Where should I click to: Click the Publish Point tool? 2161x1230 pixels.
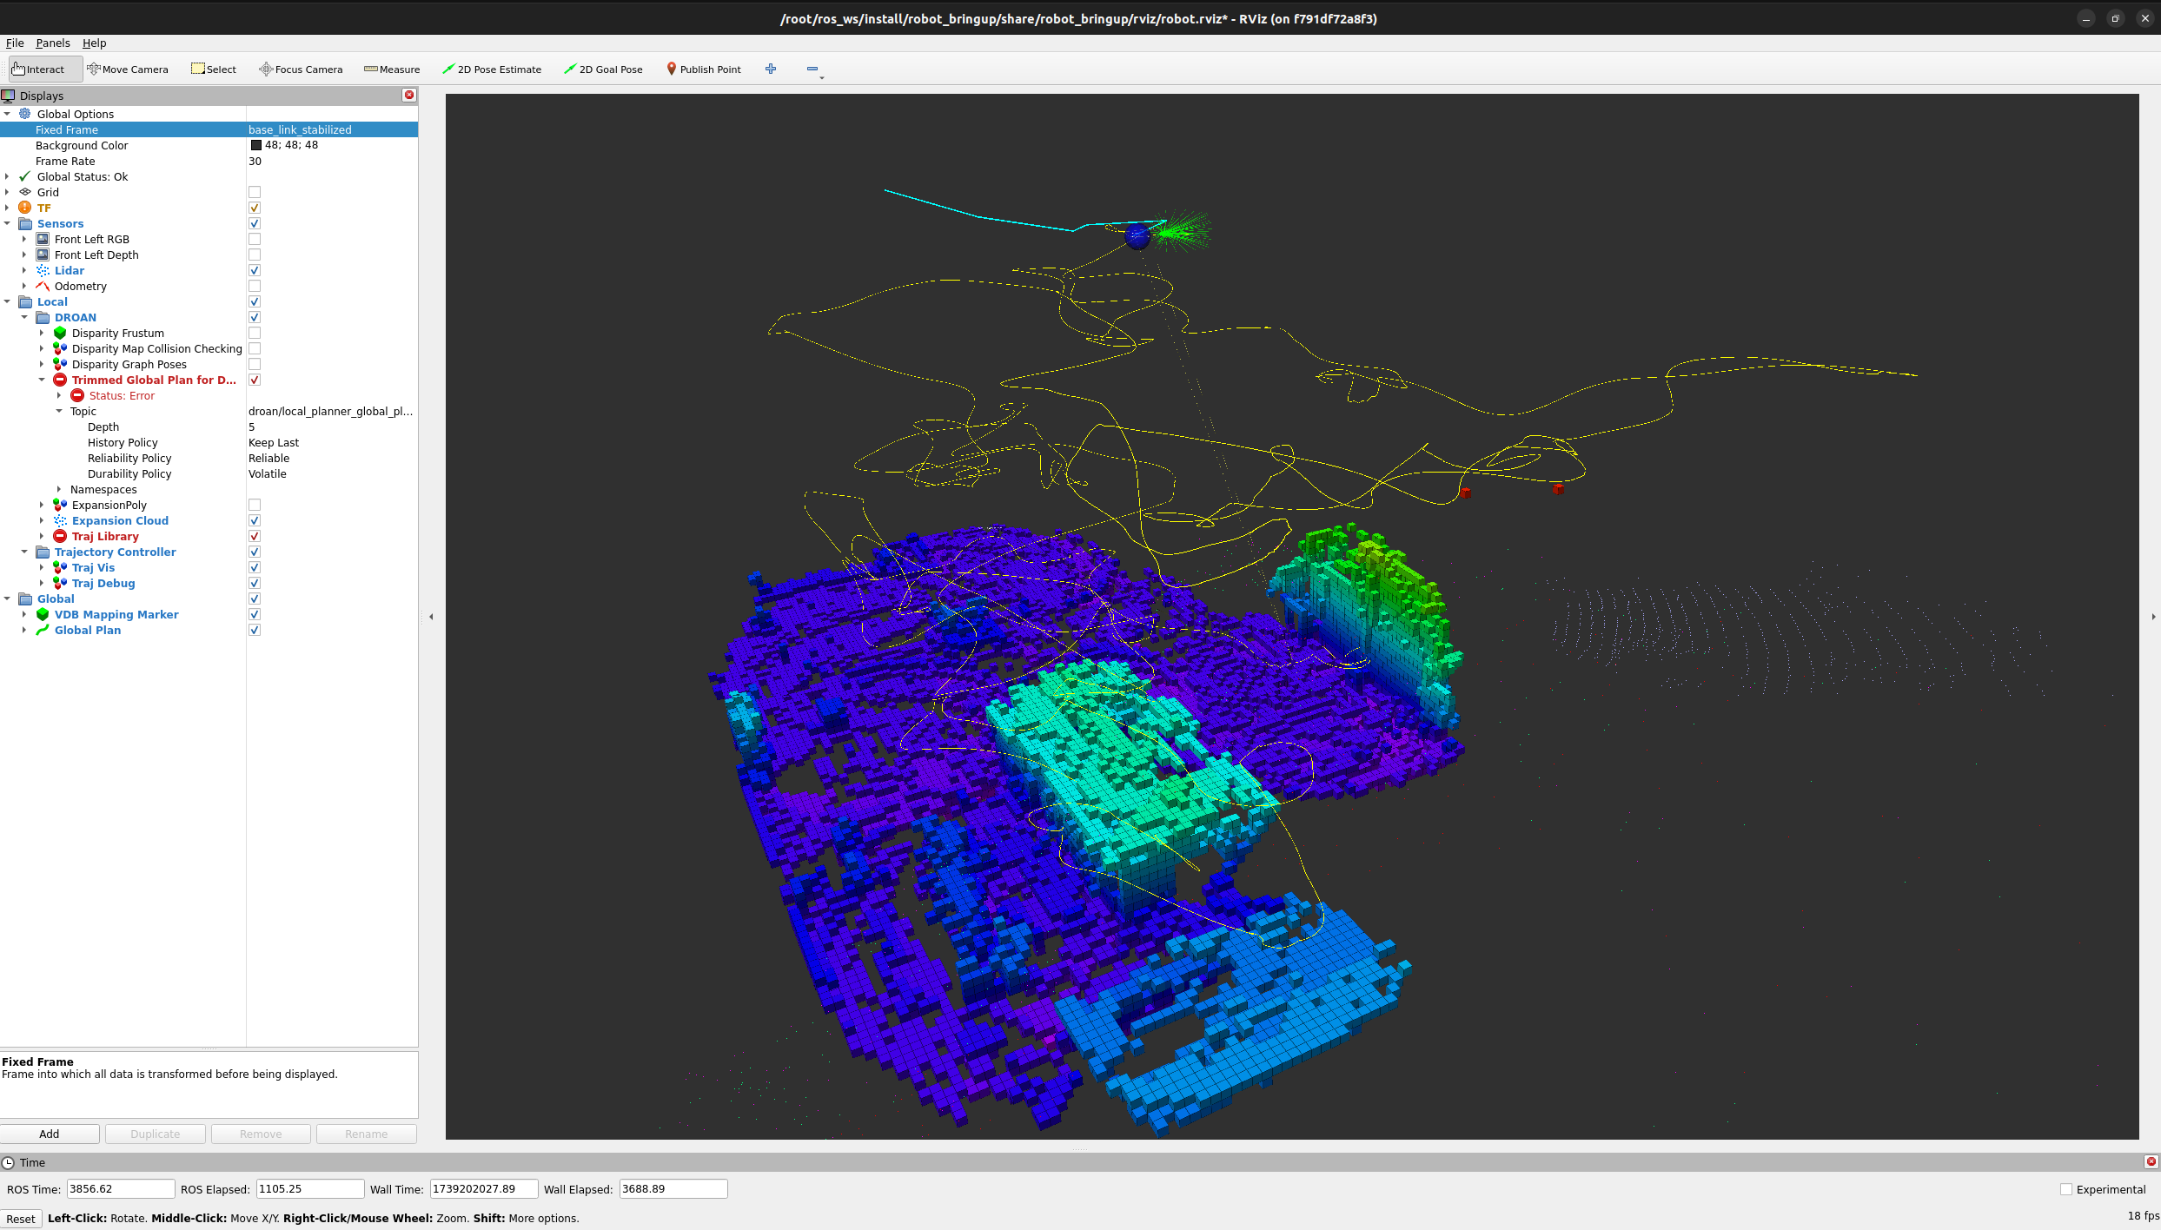[703, 69]
